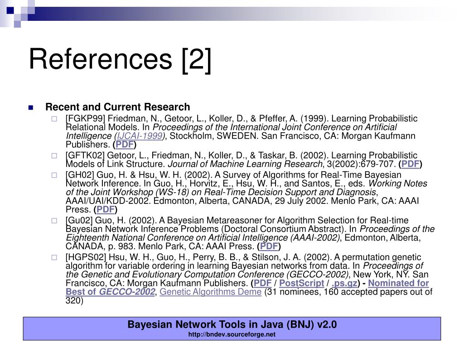Click the '[FGKP99]' citation key text
Image resolution: width=464 pixels, height=348 pixels.
(85, 118)
